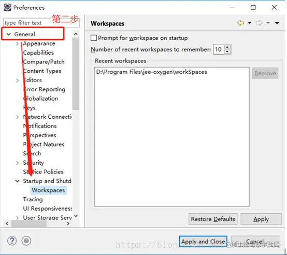287x255 pixels.
Task: Click the forward navigation arrow icon
Action: [x=259, y=23]
